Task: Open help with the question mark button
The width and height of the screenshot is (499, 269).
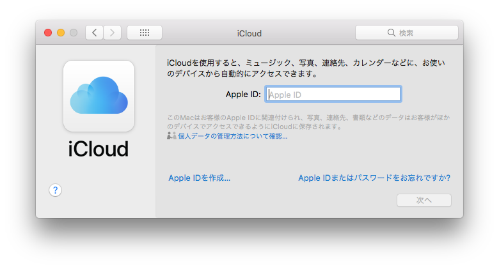Action: coord(56,190)
